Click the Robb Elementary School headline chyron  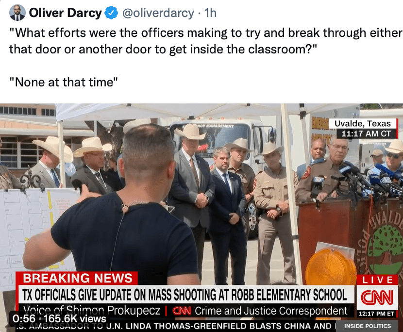185,295
